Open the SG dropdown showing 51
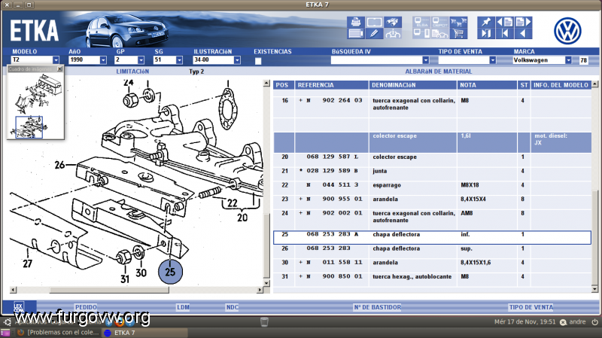Screen dimensions: 602x338 [179, 60]
